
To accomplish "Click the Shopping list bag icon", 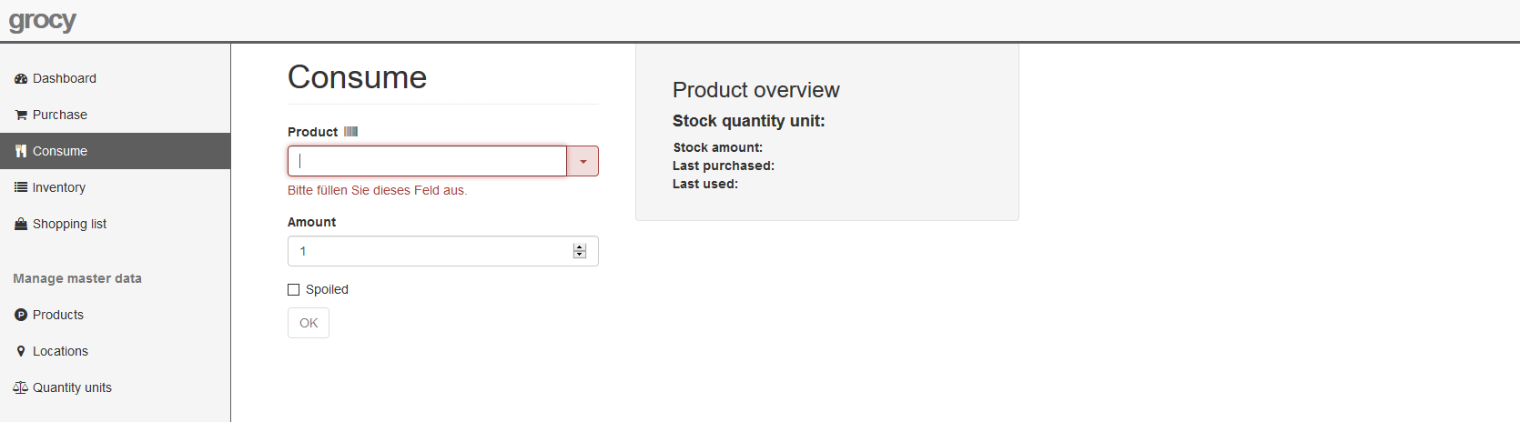I will pos(21,224).
